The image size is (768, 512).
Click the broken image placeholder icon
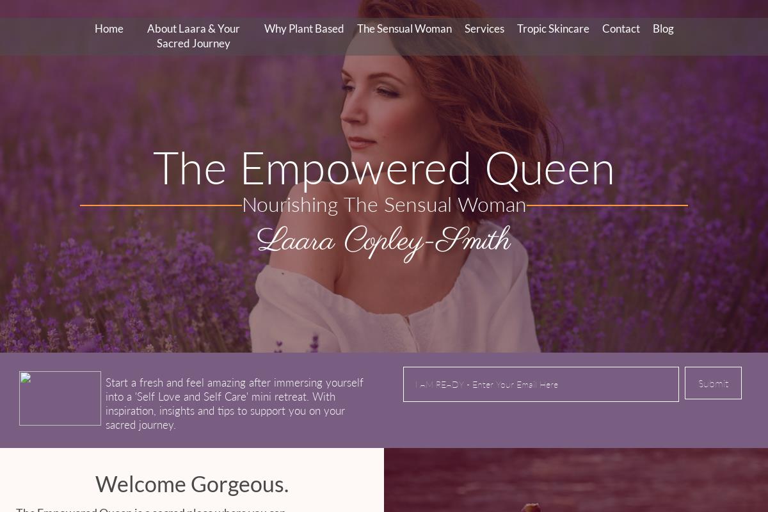click(x=60, y=398)
